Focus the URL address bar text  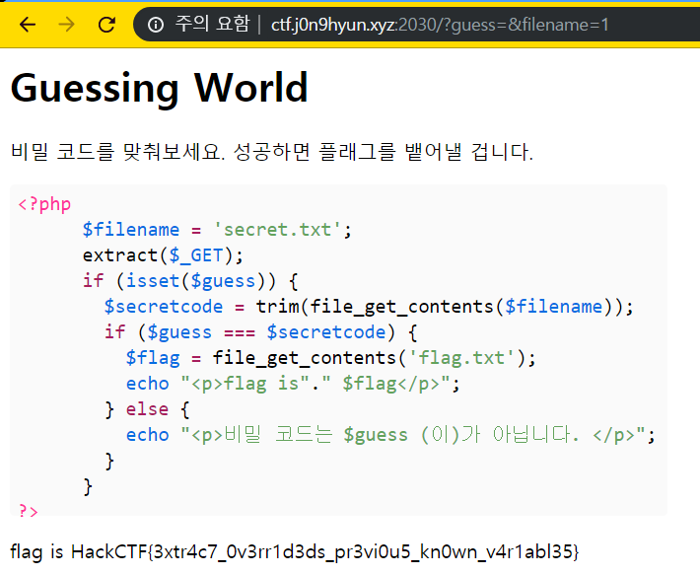coord(440,25)
